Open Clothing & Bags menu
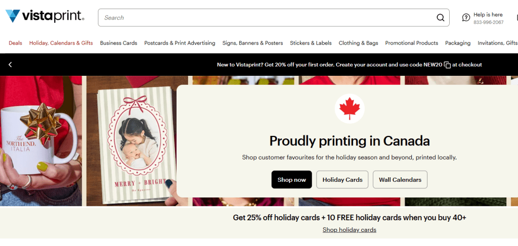The width and height of the screenshot is (518, 246). click(x=358, y=43)
